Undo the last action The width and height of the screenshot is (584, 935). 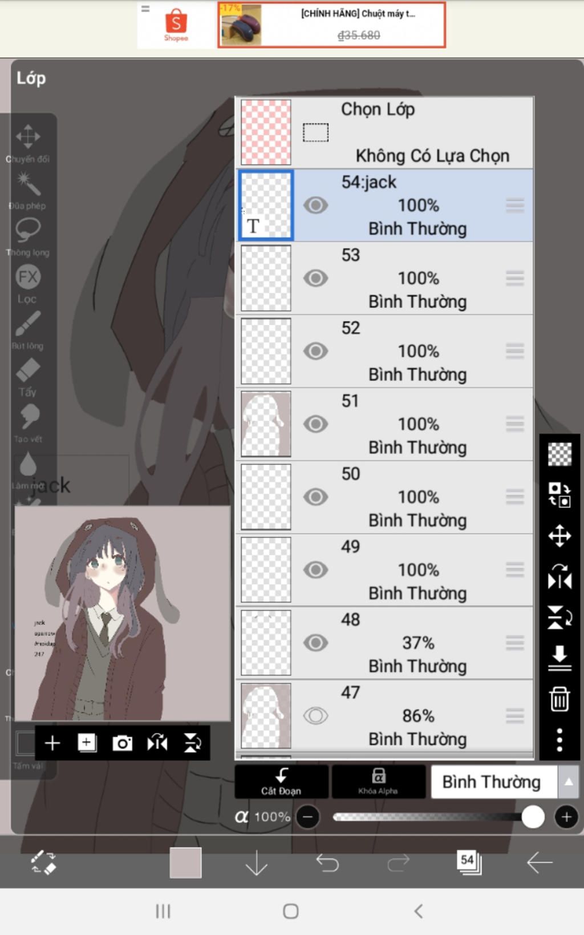point(327,863)
